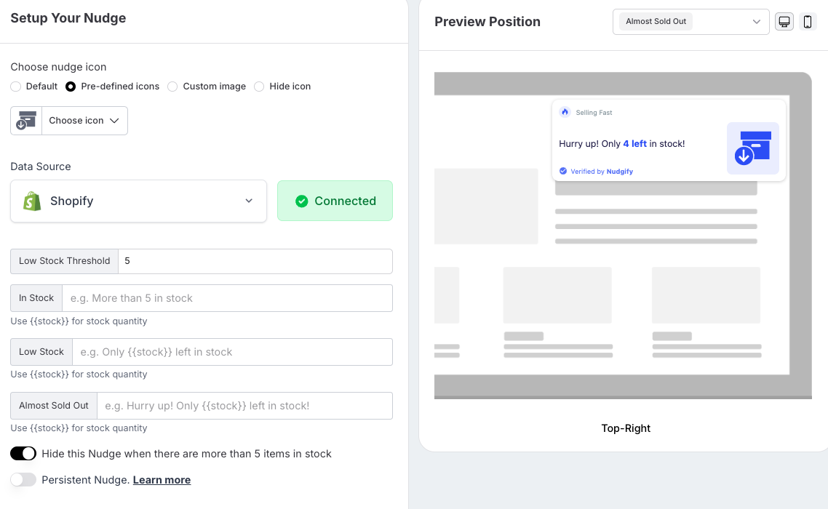This screenshot has height=509, width=828.
Task: Click the Verified by Nudgify badge icon
Action: click(563, 172)
